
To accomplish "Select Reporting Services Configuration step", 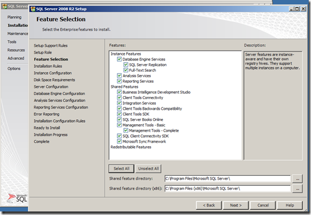I will [x=61, y=107].
